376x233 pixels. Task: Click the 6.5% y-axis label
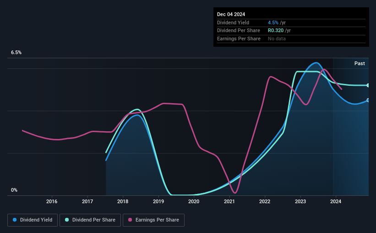pyautogui.click(x=16, y=53)
